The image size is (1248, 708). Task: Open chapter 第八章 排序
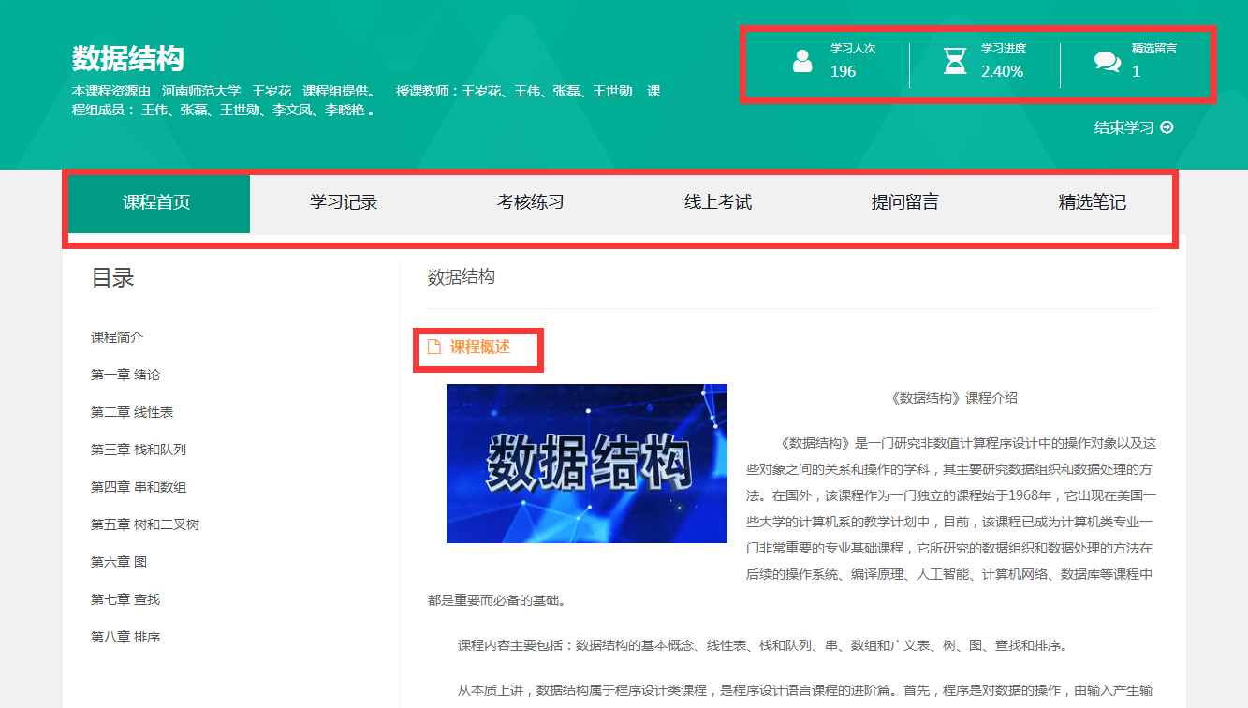click(125, 637)
